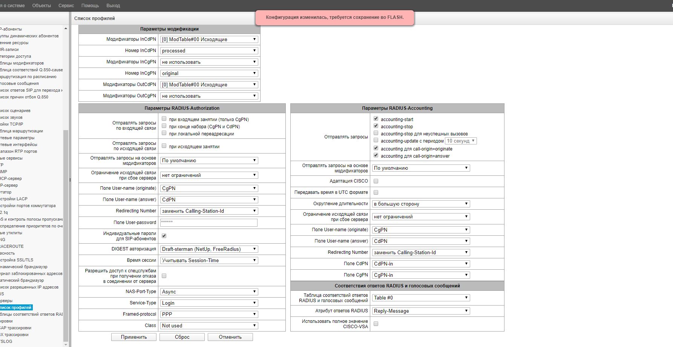This screenshot has width=673, height=347.
Task: Toggle 'при исходящем занятии' checkbox
Action: coord(164,146)
